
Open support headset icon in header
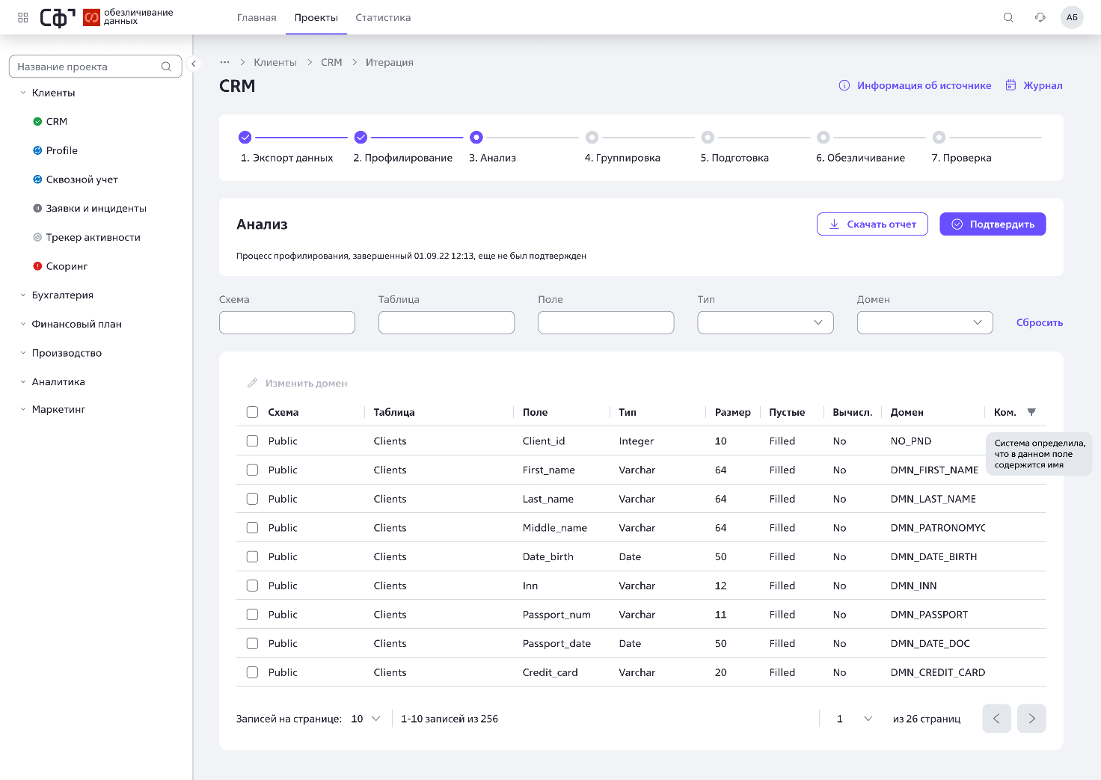tap(1040, 17)
